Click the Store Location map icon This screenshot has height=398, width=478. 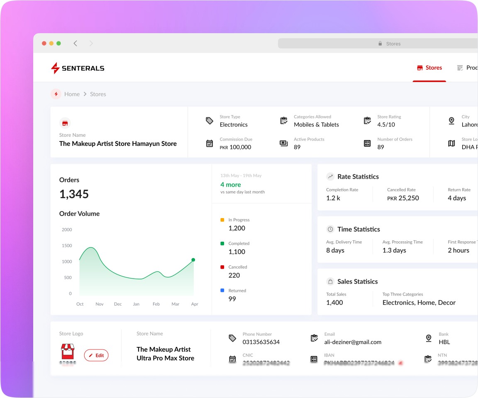point(451,143)
